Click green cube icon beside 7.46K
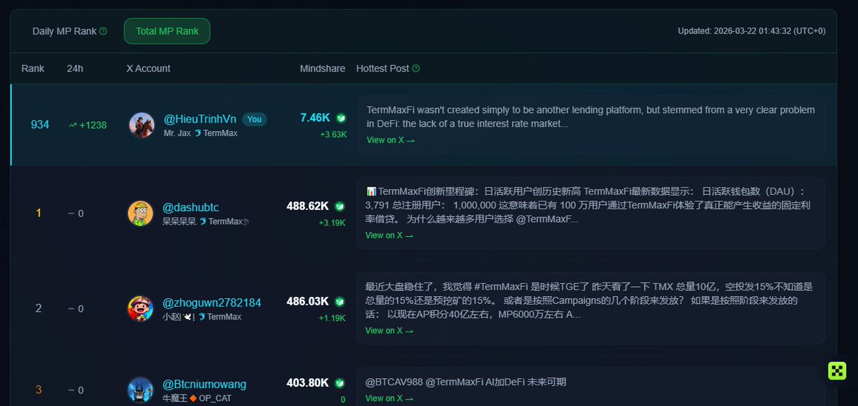The image size is (858, 406). click(341, 118)
